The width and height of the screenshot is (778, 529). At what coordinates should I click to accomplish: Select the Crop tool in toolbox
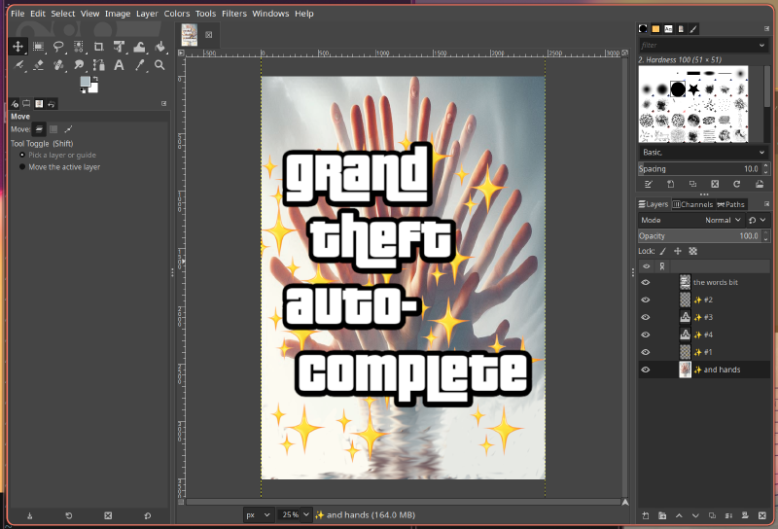(98, 47)
